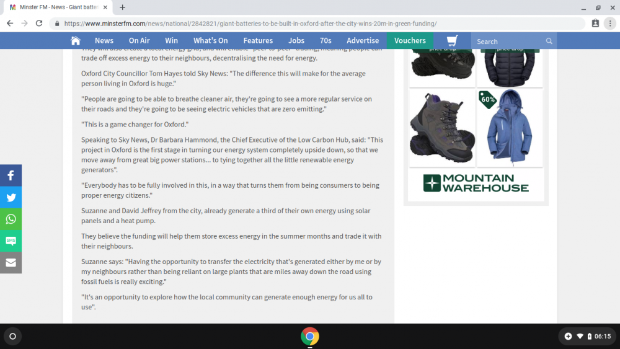The height and width of the screenshot is (349, 620).
Task: Open the Jobs menu
Action: coord(296,41)
